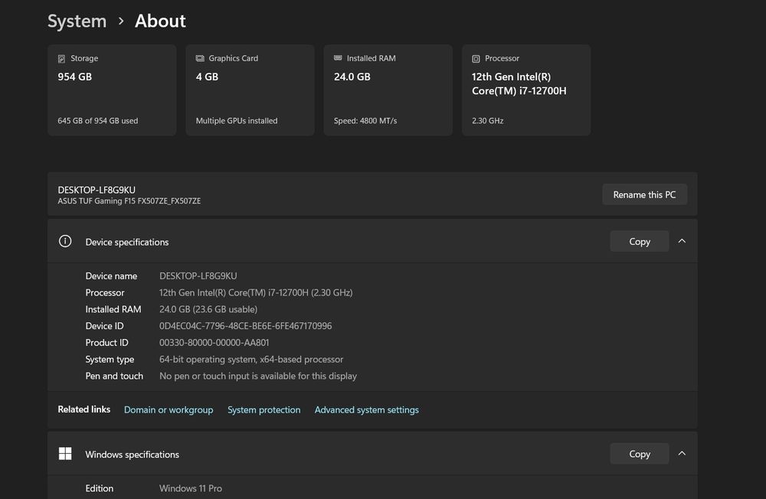Click the About breadcrumb heading
This screenshot has height=499, width=766.
(x=160, y=21)
